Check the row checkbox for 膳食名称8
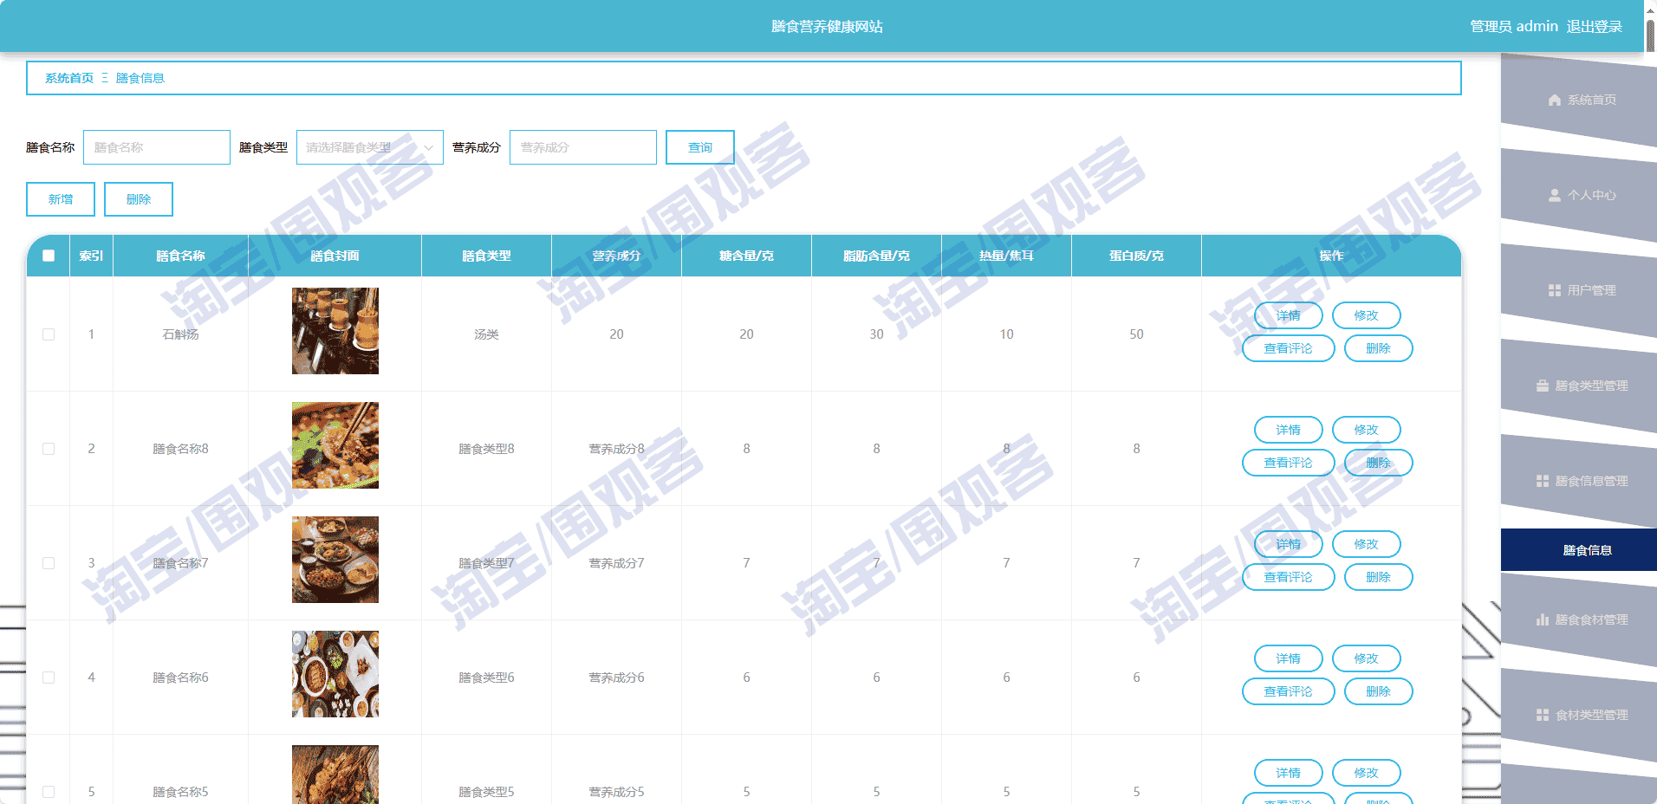Screen dimensions: 1657x804 pos(49,449)
